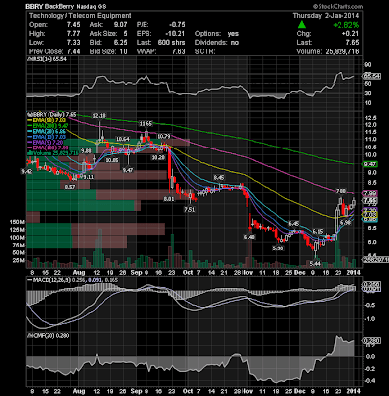Click the 10.79 price annotation
This screenshot has width=389, height=396.
coord(164,136)
